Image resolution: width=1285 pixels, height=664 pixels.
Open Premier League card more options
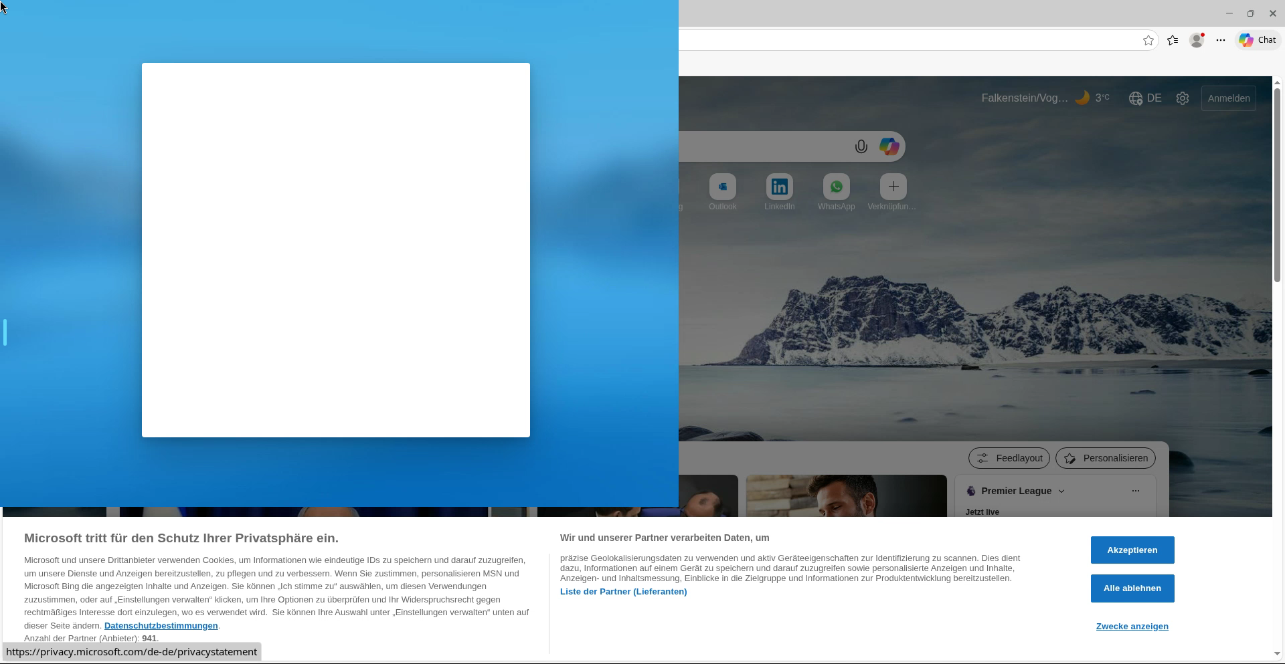pos(1136,491)
